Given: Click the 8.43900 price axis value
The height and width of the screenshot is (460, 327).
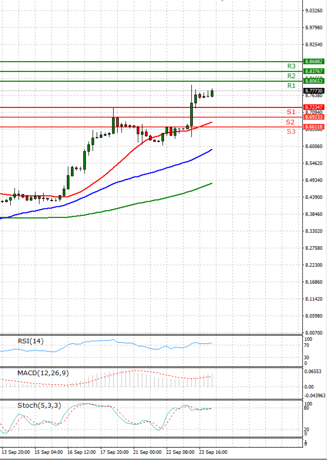Looking at the screenshot, I should tap(314, 197).
